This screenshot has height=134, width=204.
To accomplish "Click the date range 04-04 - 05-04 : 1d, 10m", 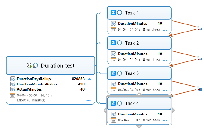I will coord(35,95).
